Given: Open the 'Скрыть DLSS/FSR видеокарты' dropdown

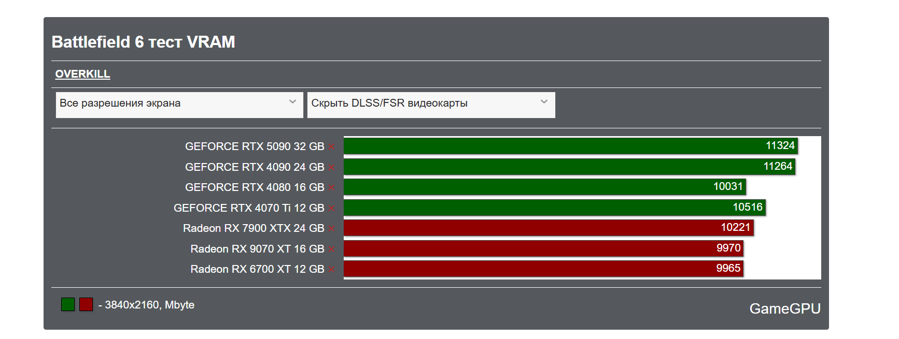Looking at the screenshot, I should [x=431, y=105].
